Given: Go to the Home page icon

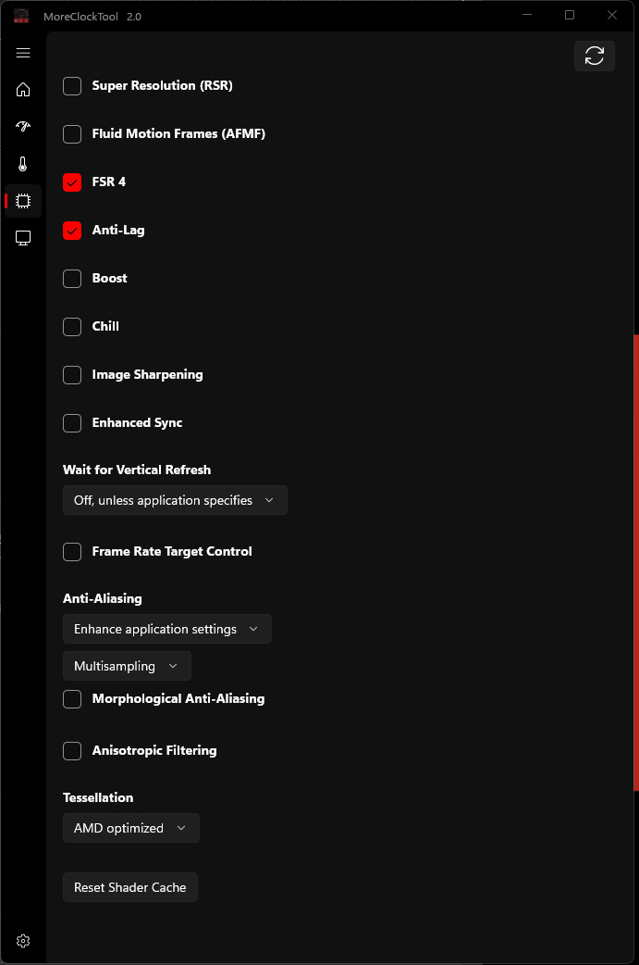Looking at the screenshot, I should click(23, 90).
